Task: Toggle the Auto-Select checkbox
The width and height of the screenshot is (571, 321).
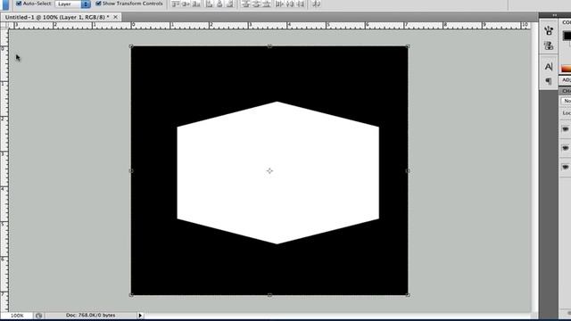Action: pyautogui.click(x=19, y=4)
